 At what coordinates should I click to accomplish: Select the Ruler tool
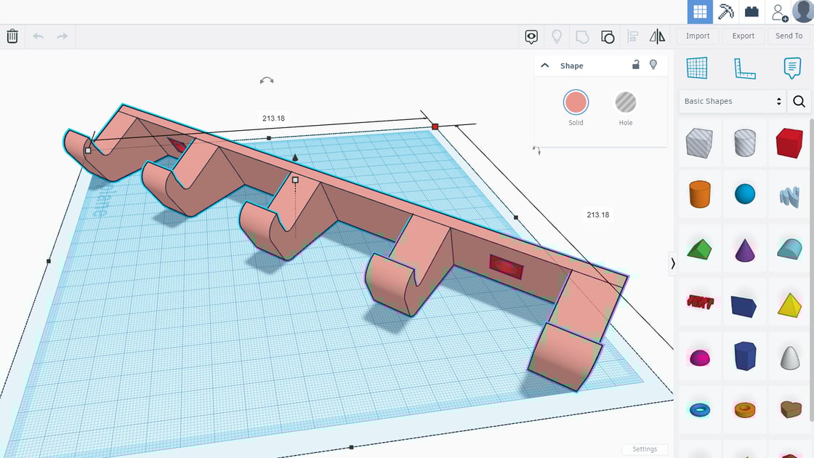pyautogui.click(x=745, y=68)
